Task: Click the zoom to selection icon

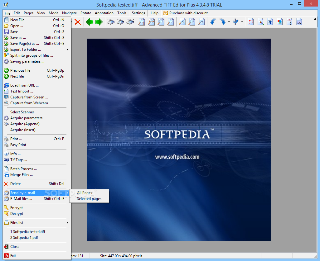Action: (x=192, y=22)
